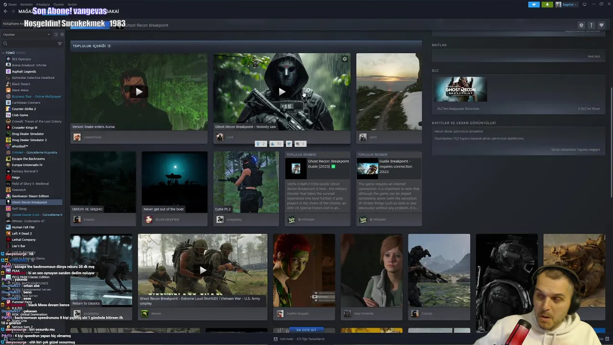Select Crusader Kings III in the library
The image size is (613, 345).
tap(24, 127)
